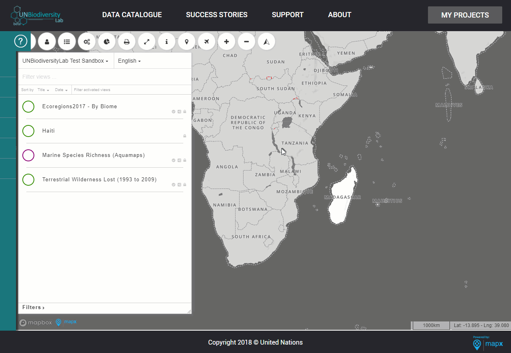511x353 pixels.
Task: Zoom in with the plus icon
Action: (226, 42)
